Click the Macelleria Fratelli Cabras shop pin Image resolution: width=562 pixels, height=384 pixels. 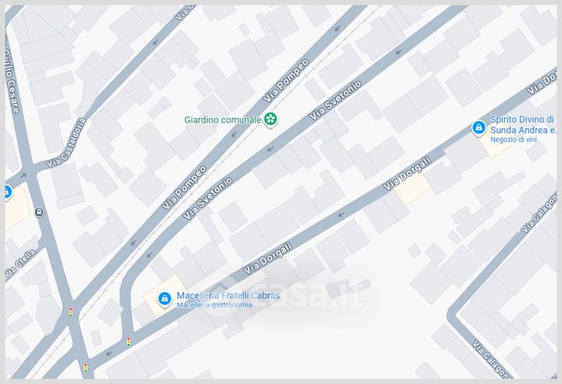[164, 299]
